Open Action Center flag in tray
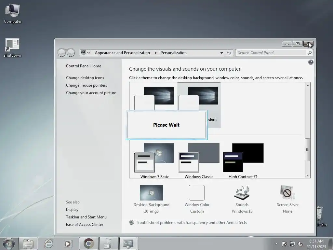The height and width of the screenshot is (250, 333). 284,244
